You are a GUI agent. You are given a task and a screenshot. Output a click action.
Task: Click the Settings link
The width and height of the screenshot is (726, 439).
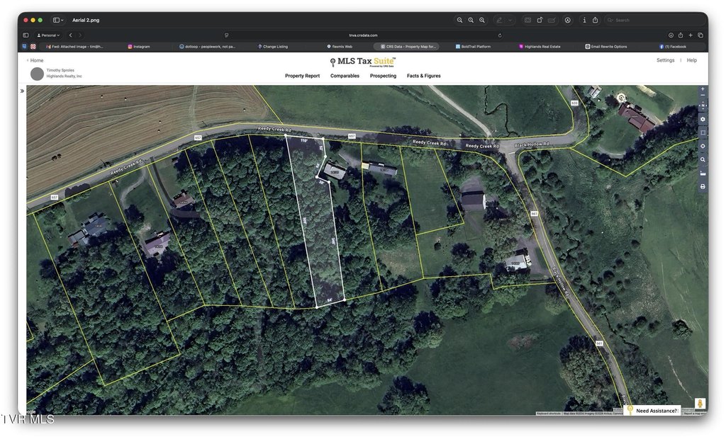(665, 60)
